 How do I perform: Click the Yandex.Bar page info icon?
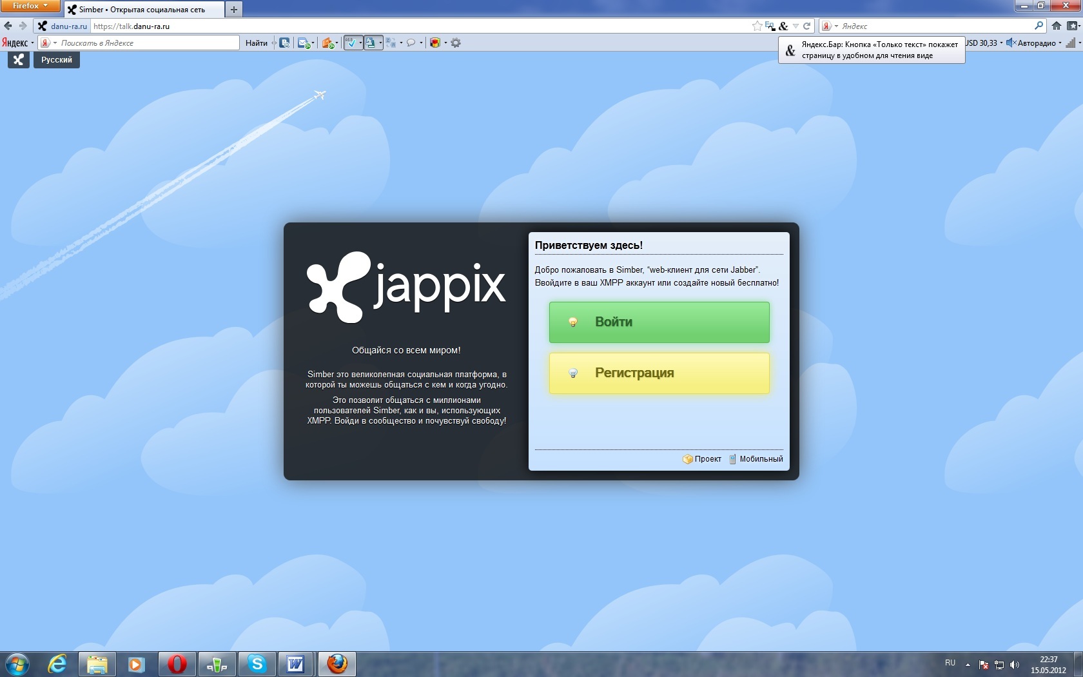284,43
